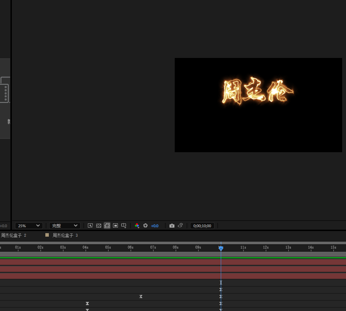
Task: Click the current time display 0;00;10;00
Action: click(202, 226)
